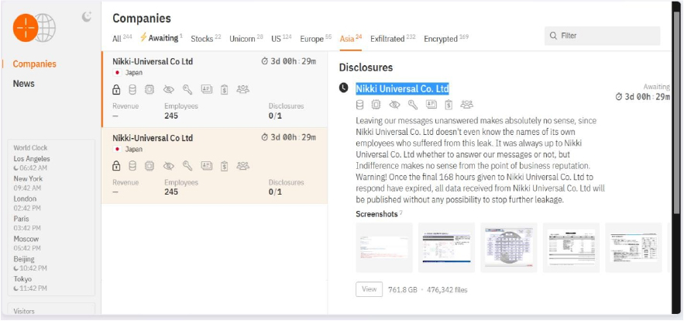
Task: Click 'Moscow' in the World Clock
Action: pos(26,239)
